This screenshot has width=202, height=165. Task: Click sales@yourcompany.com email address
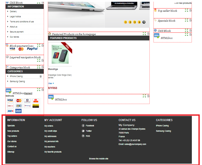tap(135, 144)
